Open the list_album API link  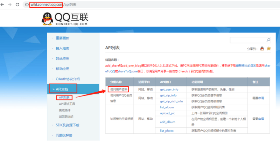pyautogui.click(x=167, y=107)
